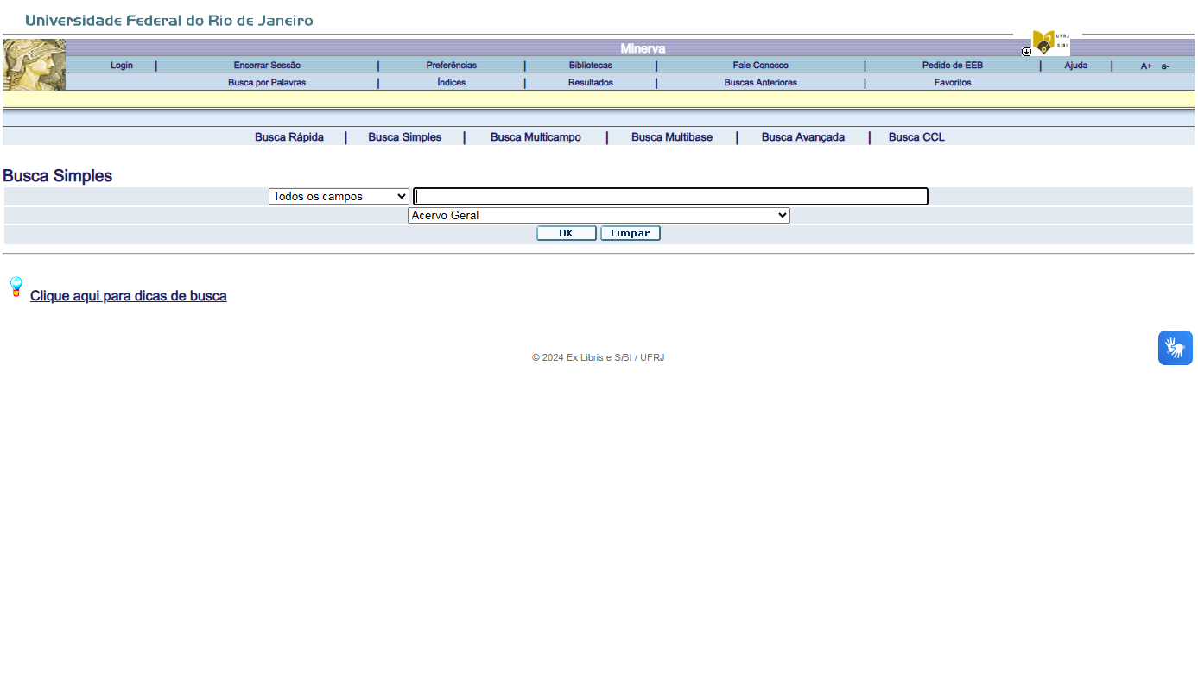The width and height of the screenshot is (1198, 681).
Task: Click the UFRJ SiBI logo icon
Action: pos(1050,42)
